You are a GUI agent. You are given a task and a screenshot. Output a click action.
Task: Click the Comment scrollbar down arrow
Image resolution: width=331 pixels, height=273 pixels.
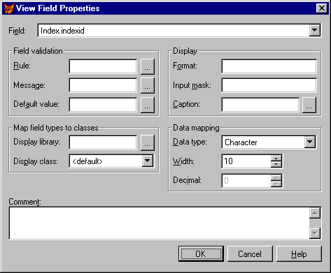pos(315,233)
